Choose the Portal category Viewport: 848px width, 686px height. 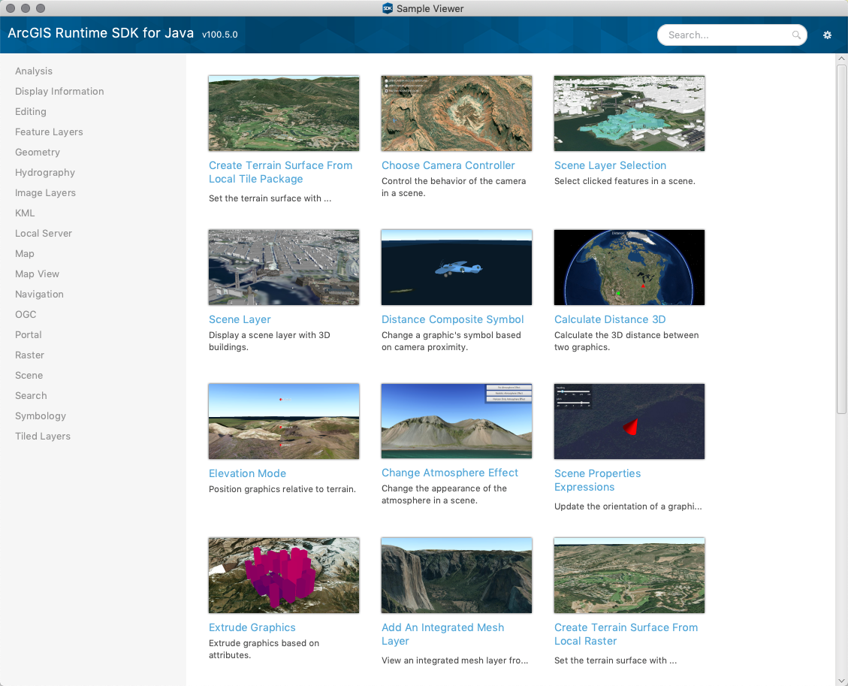(28, 335)
